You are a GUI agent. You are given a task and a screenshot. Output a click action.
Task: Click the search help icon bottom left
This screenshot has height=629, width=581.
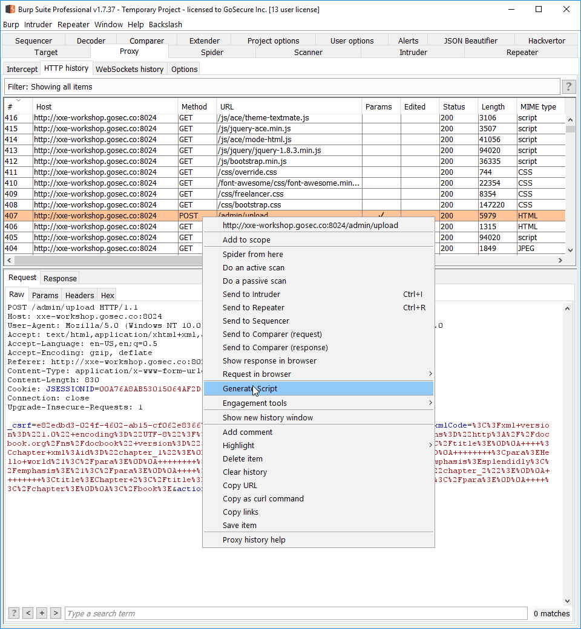coord(13,613)
